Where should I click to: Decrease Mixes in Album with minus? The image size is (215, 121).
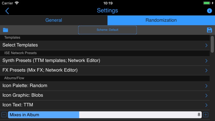[4, 115]
